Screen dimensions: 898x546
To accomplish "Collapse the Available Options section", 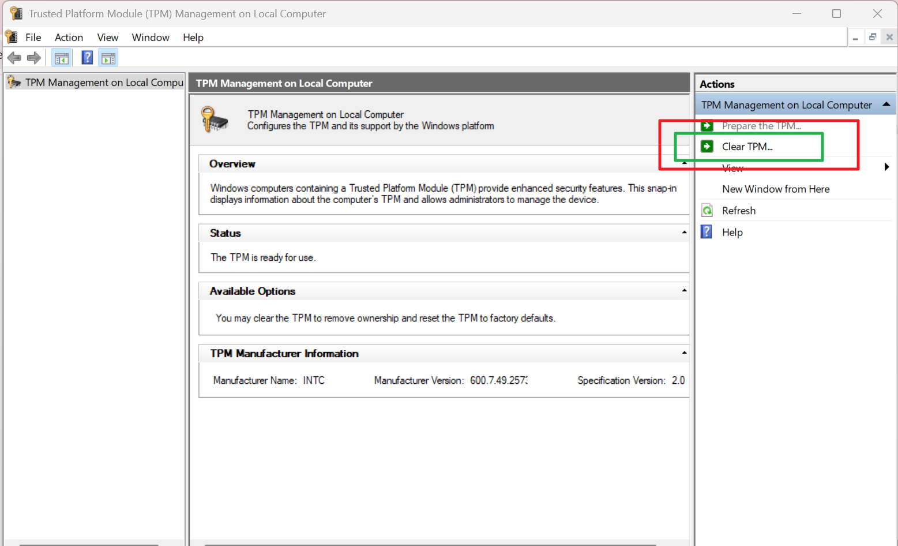I will click(684, 290).
